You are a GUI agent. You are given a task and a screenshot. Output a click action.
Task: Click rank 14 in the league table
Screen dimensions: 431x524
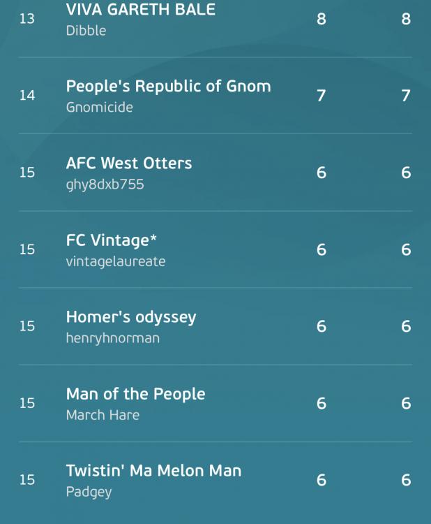pyautogui.click(x=27, y=96)
